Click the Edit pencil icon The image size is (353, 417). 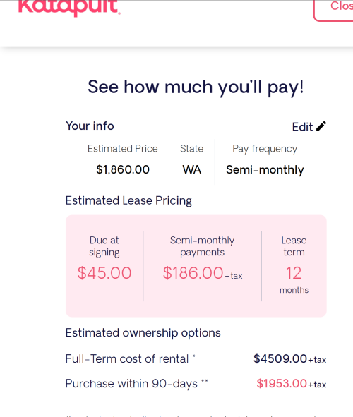pyautogui.click(x=321, y=126)
